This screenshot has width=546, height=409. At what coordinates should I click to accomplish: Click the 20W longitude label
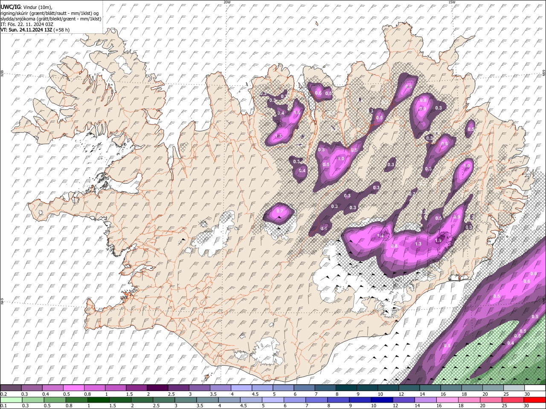pyautogui.click(x=227, y=2)
